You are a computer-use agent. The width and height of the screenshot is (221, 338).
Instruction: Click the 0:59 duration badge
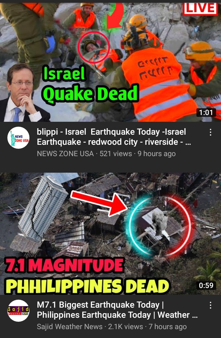[206, 286]
